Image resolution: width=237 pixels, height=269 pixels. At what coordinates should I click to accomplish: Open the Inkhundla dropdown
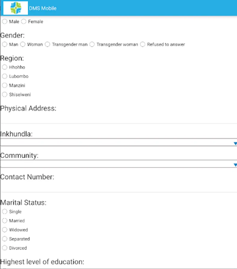(x=119, y=142)
